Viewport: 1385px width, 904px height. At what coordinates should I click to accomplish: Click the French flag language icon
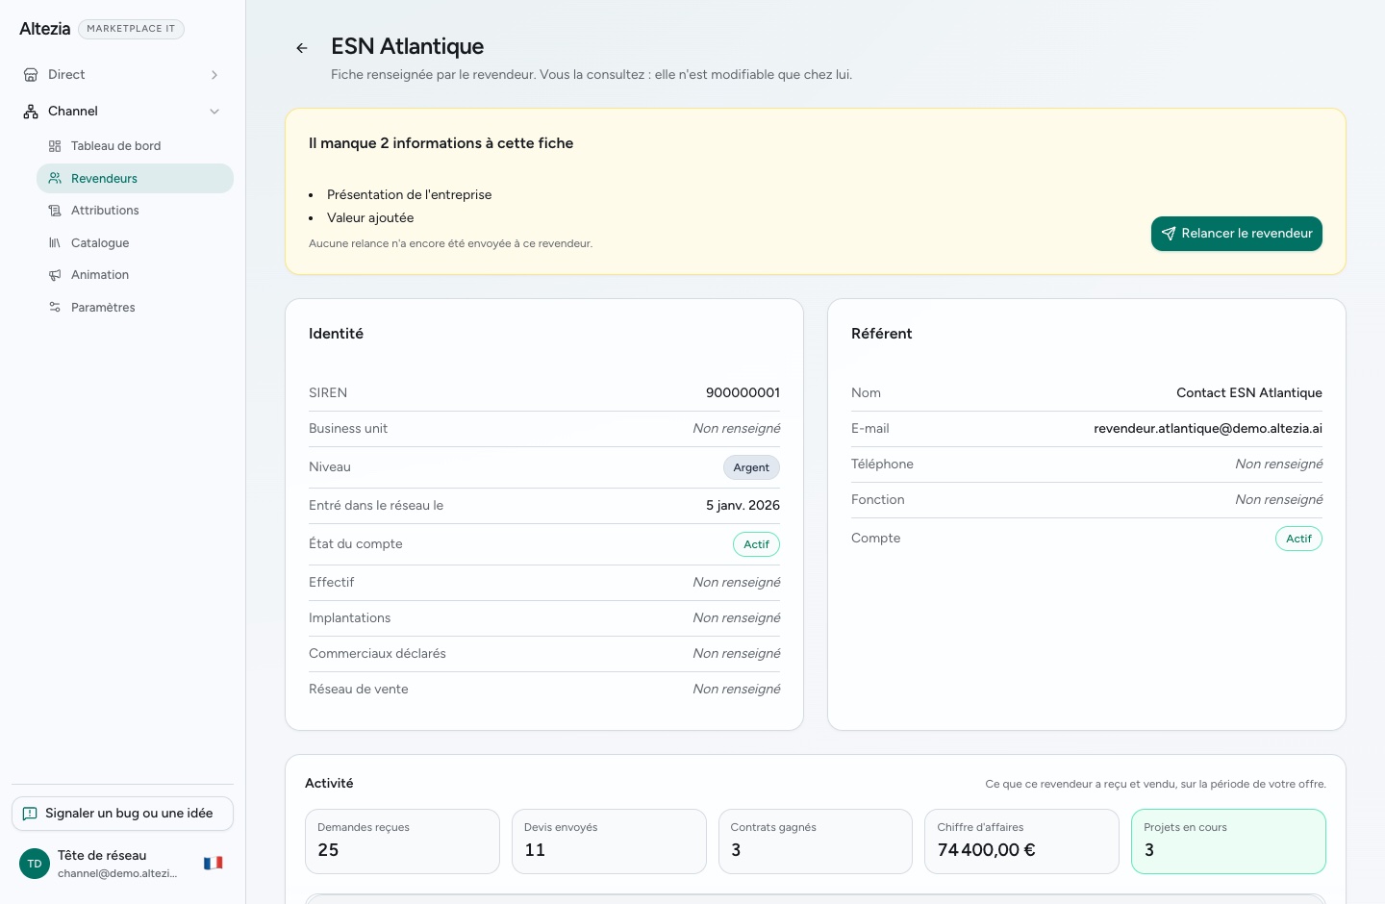pos(214,864)
